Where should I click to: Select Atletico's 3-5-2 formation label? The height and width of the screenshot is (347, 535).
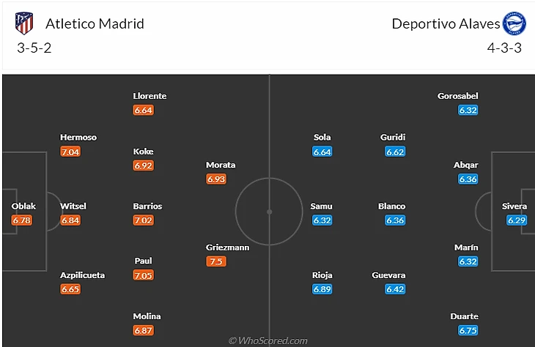(x=34, y=48)
